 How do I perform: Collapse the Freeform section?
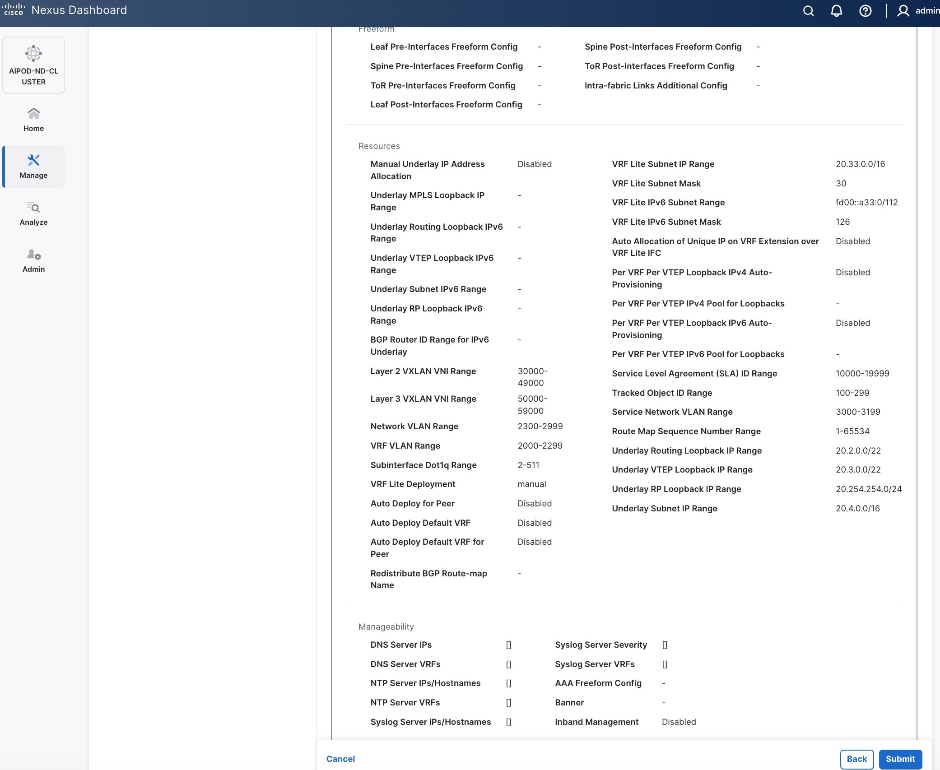pyautogui.click(x=376, y=28)
